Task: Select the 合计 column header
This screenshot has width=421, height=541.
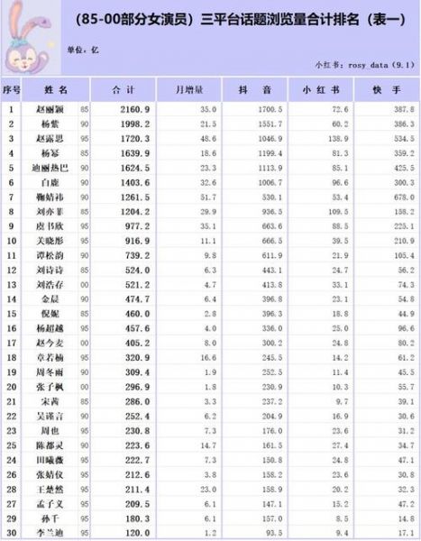Action: 123,90
